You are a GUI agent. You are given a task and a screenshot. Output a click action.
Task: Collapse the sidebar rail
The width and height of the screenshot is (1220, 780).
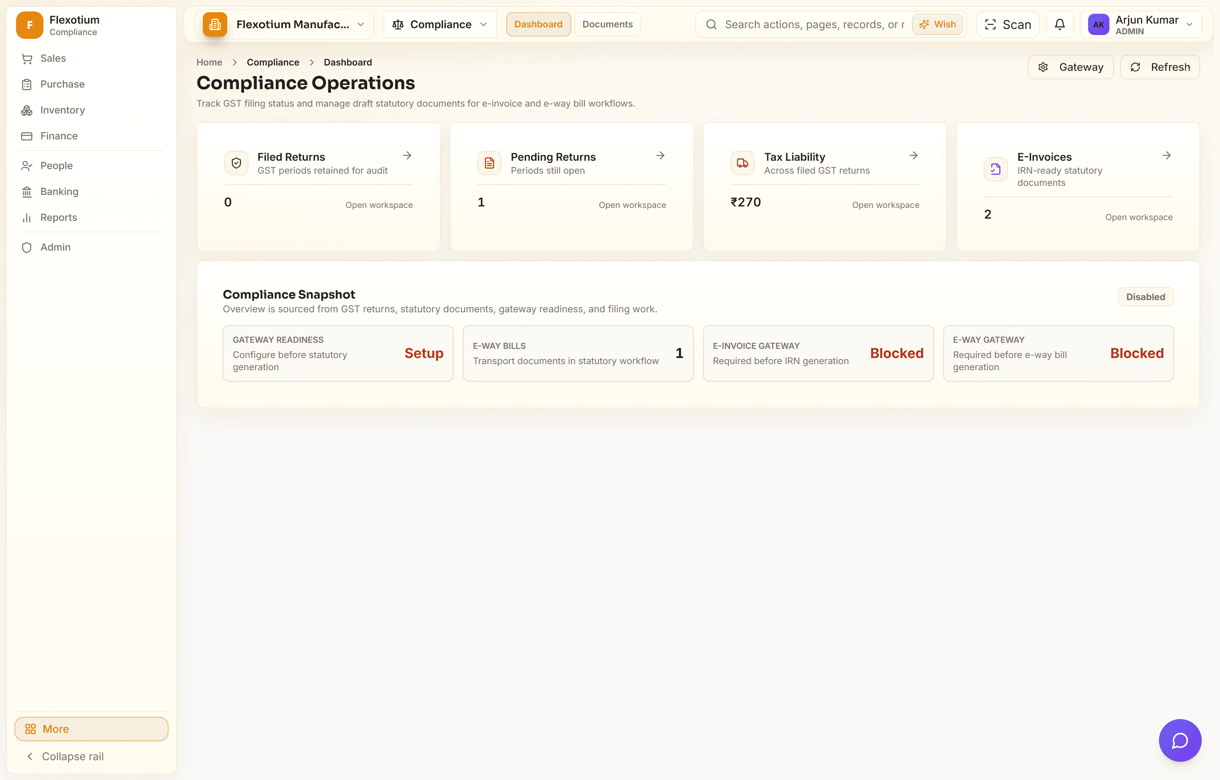tap(91, 756)
